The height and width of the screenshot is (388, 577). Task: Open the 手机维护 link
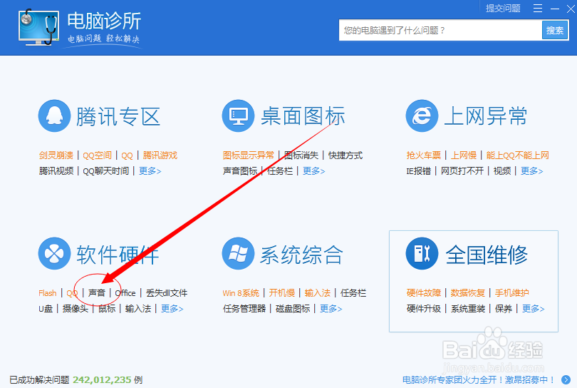pyautogui.click(x=512, y=293)
